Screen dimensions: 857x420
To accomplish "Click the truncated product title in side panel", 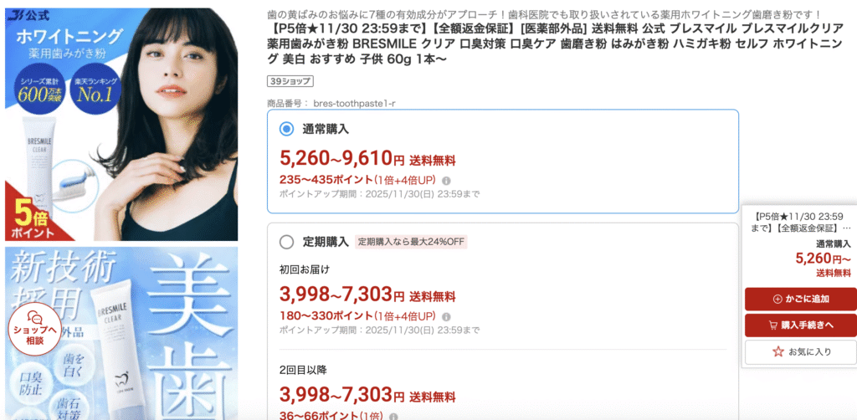I will (800, 222).
